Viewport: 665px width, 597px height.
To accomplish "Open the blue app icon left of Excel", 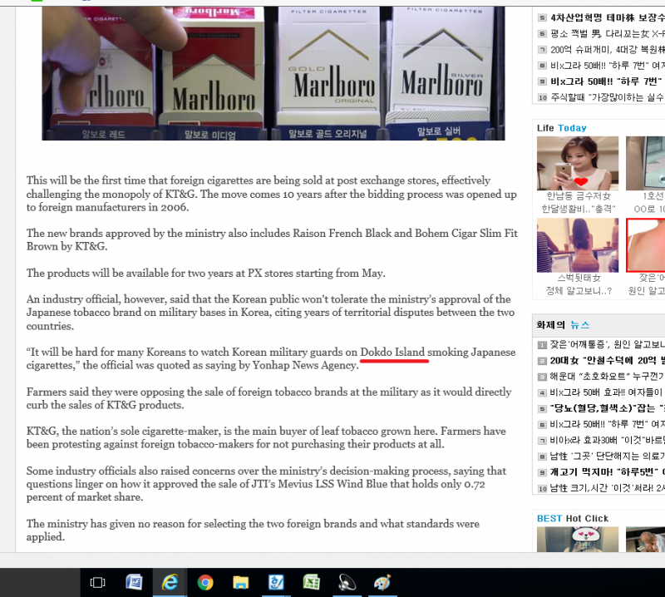I will click(x=276, y=582).
